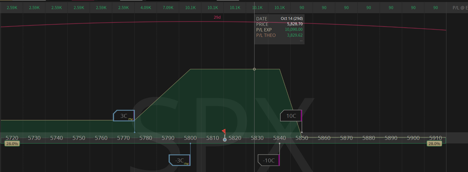Click the 5840 price axis label

coord(279,138)
